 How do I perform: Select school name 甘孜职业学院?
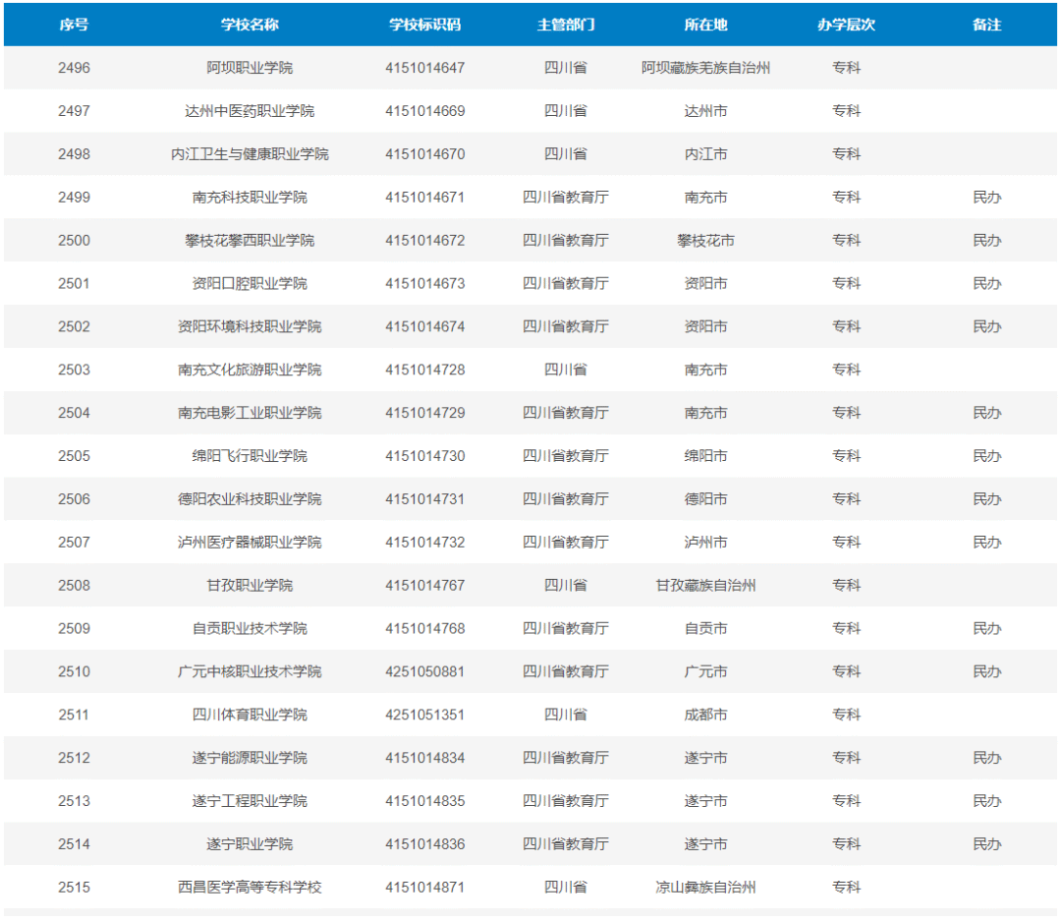tap(250, 585)
